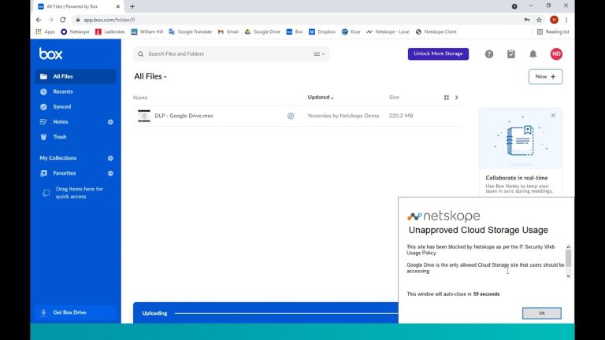
Task: Go forward in the browser
Action: (50, 20)
